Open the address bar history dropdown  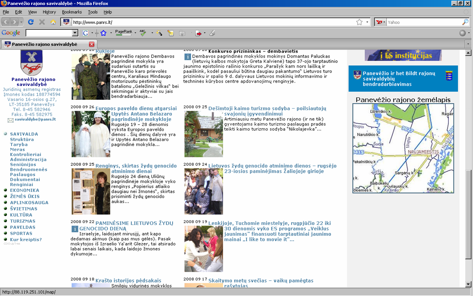click(x=367, y=22)
